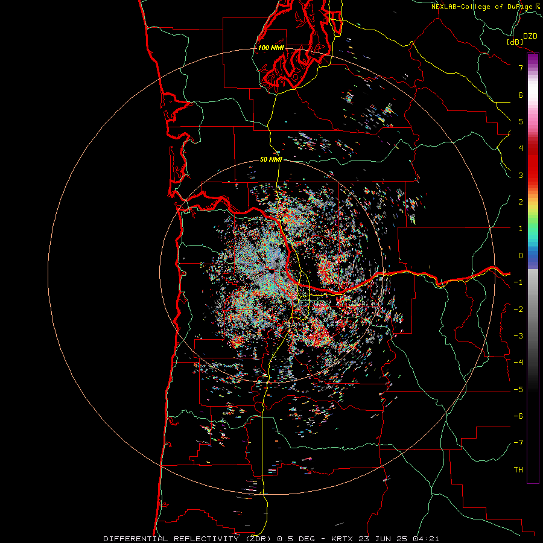The width and height of the screenshot is (543, 543).
Task: Click the dark radar site center of the rings
Action: point(271,271)
